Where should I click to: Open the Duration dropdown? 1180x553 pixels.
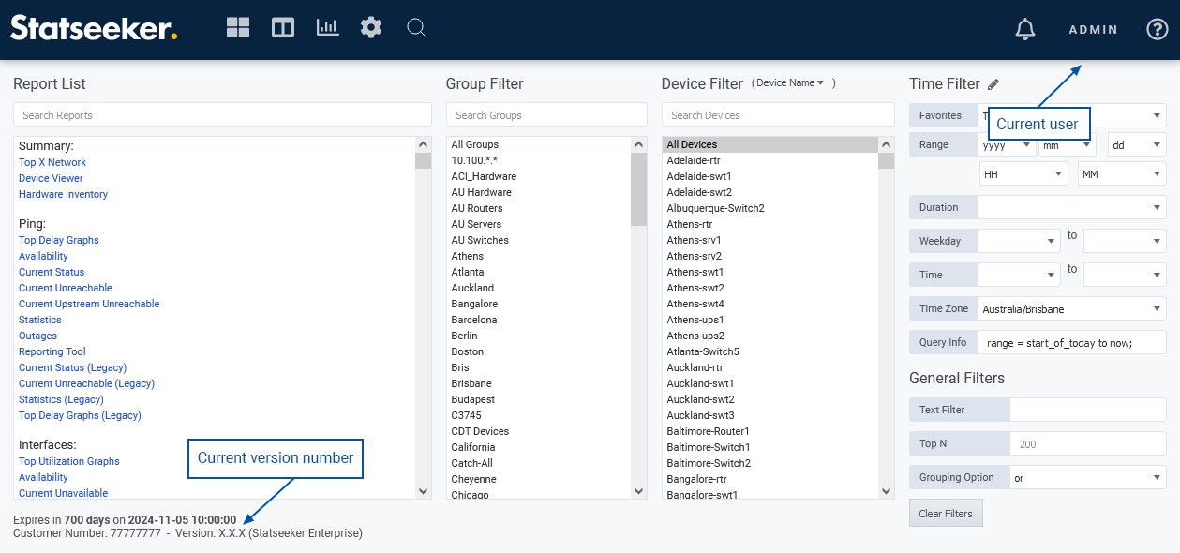click(1071, 207)
